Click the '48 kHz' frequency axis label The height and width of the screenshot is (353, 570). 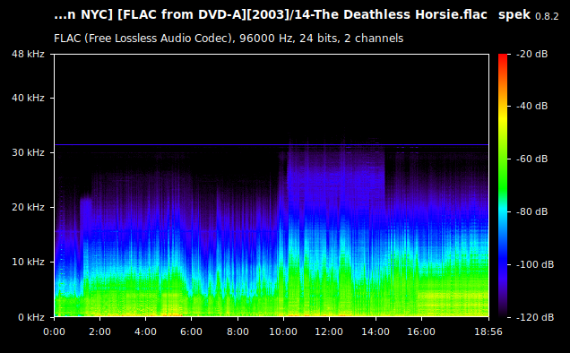28,54
